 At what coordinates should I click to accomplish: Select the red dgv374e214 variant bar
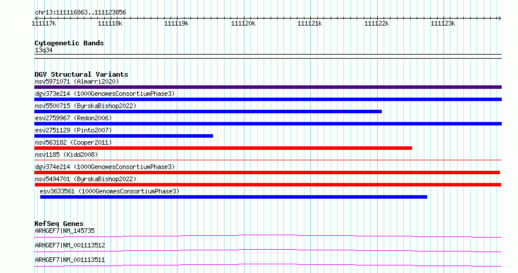click(267, 173)
